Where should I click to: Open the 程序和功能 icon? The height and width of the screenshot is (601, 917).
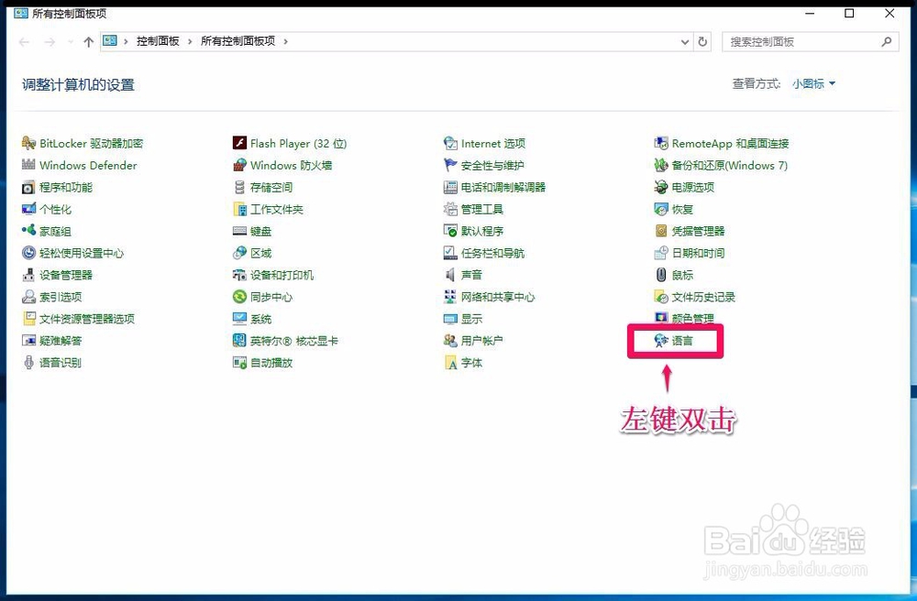pos(28,187)
